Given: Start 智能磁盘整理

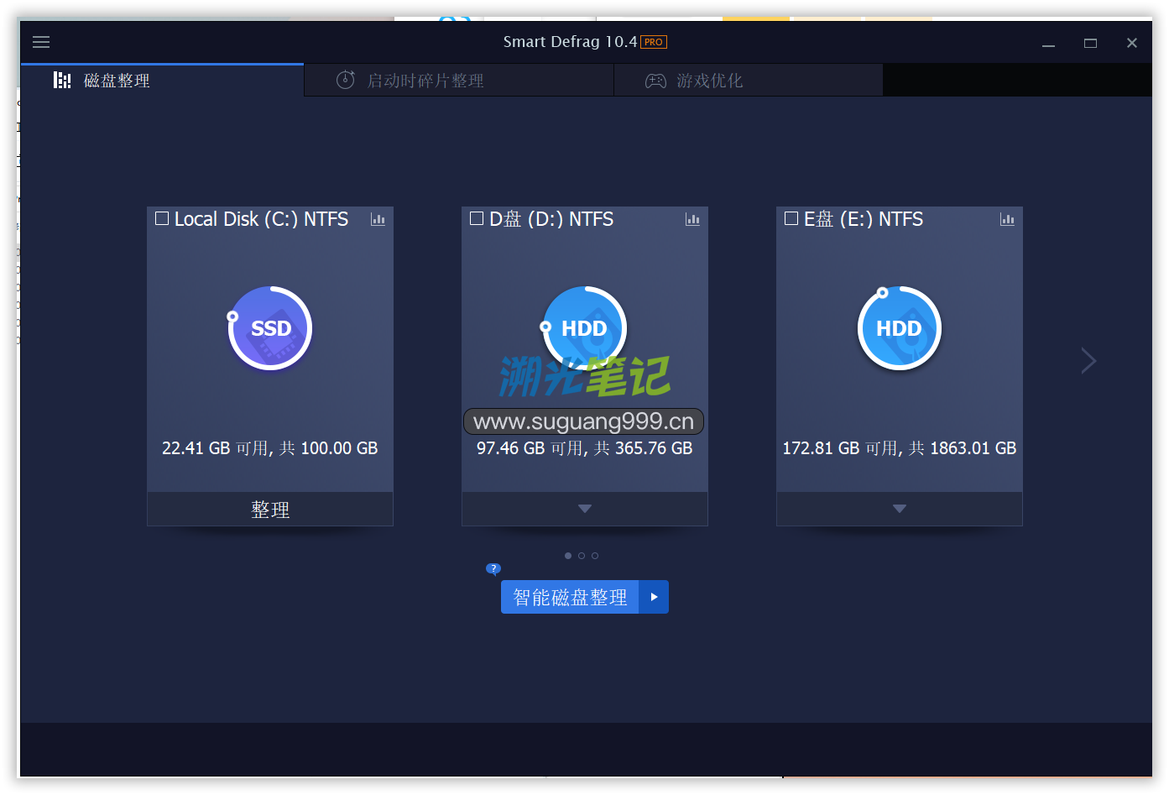Looking at the screenshot, I should click(x=570, y=597).
